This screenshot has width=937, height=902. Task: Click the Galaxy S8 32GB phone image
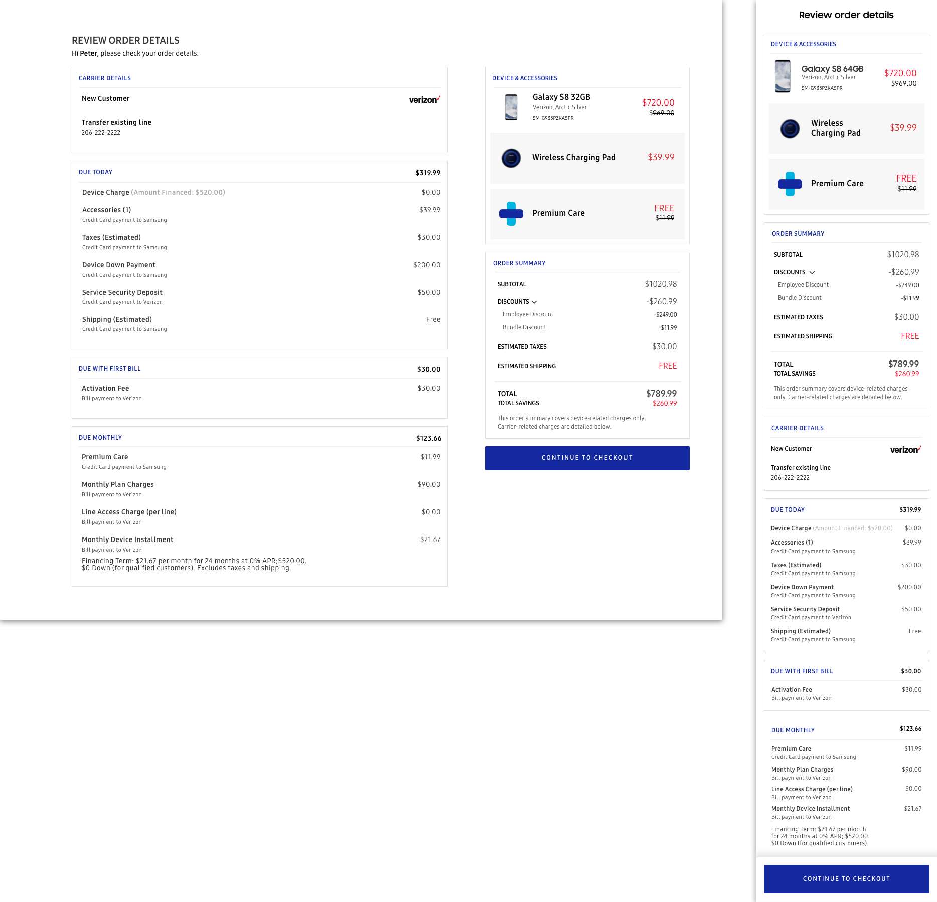pos(511,107)
